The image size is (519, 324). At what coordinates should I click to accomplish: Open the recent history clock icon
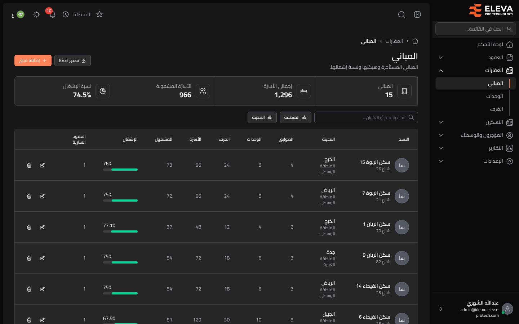[66, 14]
